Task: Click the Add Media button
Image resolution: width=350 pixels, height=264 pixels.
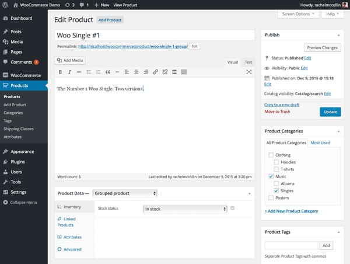Action: (x=70, y=60)
